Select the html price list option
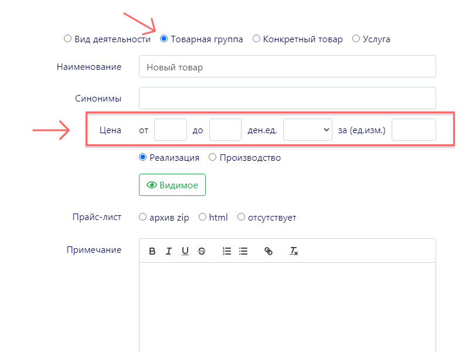The width and height of the screenshot is (469, 352). (x=203, y=217)
